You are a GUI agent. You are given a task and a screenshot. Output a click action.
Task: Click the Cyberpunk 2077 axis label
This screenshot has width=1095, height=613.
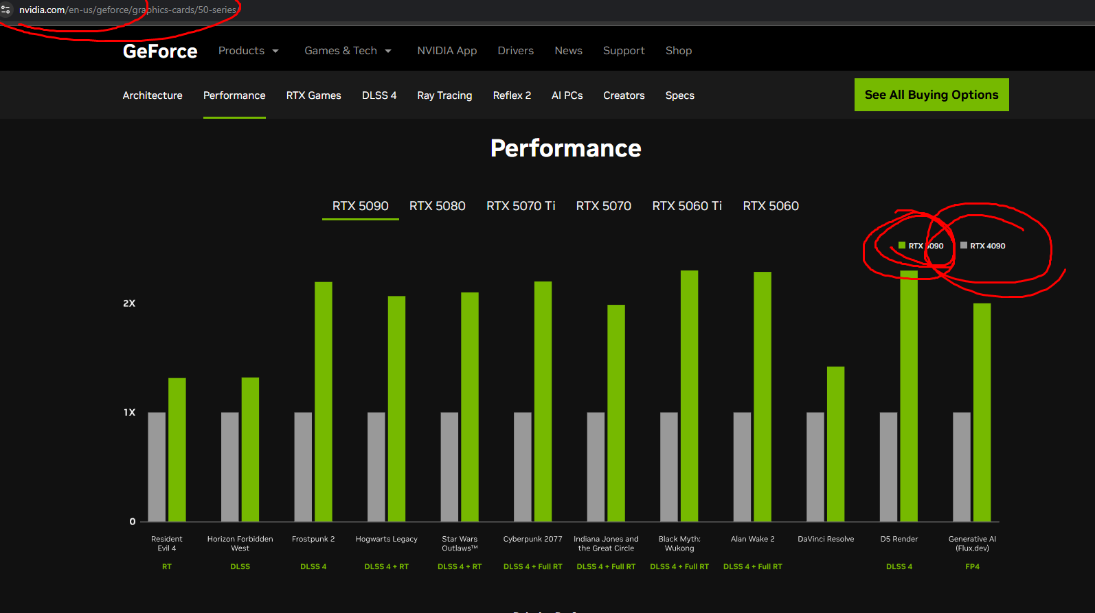tap(533, 539)
